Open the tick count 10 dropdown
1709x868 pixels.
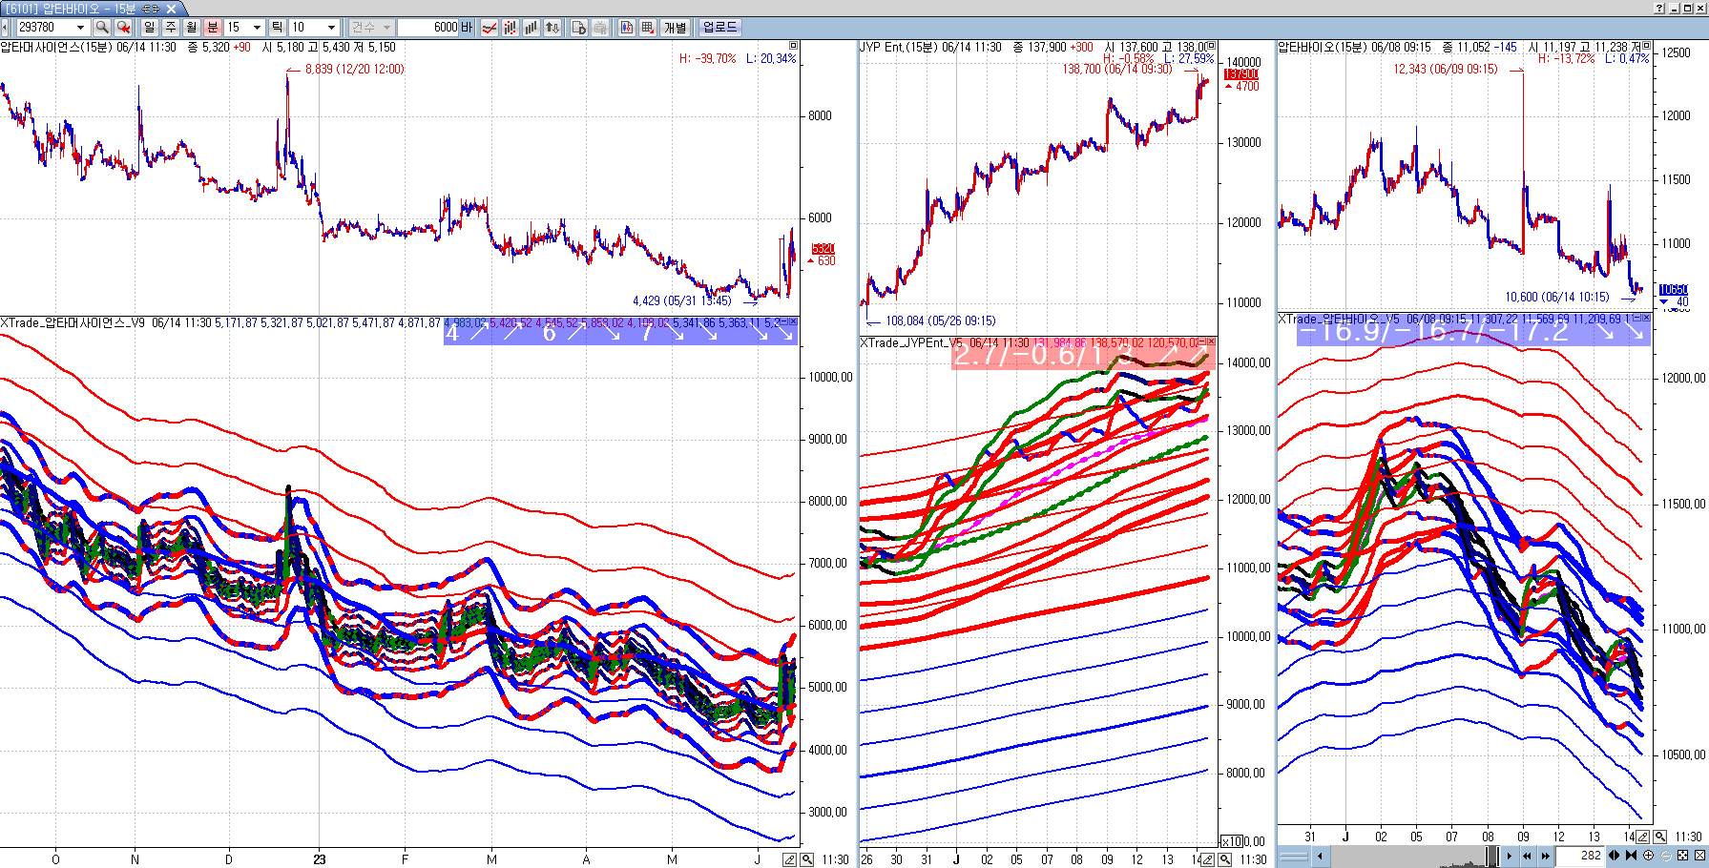point(331,28)
